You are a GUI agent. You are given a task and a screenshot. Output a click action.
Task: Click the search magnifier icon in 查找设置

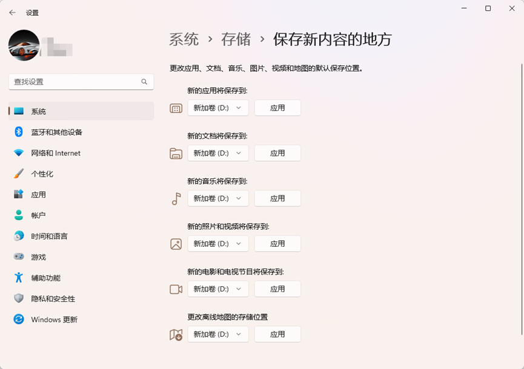[x=144, y=82]
